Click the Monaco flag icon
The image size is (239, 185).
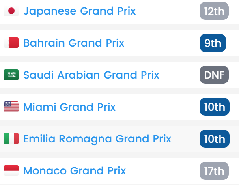click(x=11, y=170)
